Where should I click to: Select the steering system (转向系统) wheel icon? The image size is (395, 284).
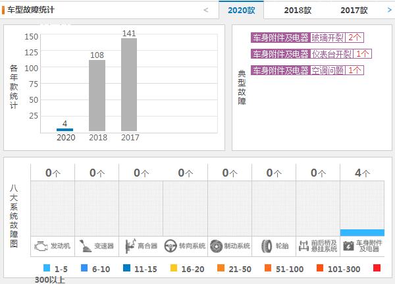tap(172, 245)
